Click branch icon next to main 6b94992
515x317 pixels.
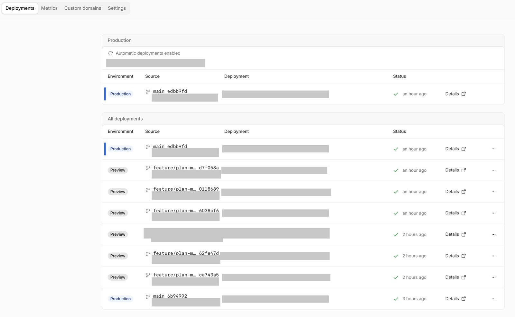click(x=148, y=297)
